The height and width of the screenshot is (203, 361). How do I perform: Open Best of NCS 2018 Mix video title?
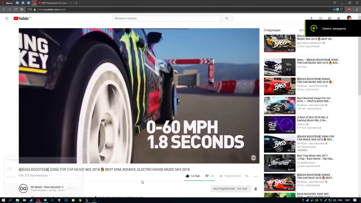click(312, 119)
